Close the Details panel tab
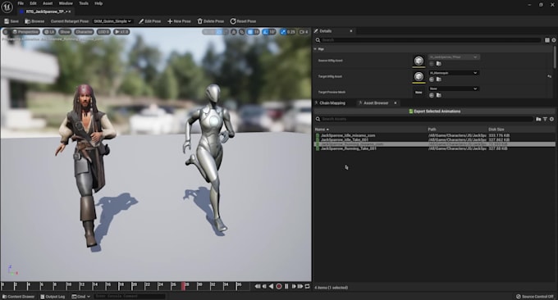Image resolution: width=558 pixels, height=300 pixels. [x=351, y=31]
